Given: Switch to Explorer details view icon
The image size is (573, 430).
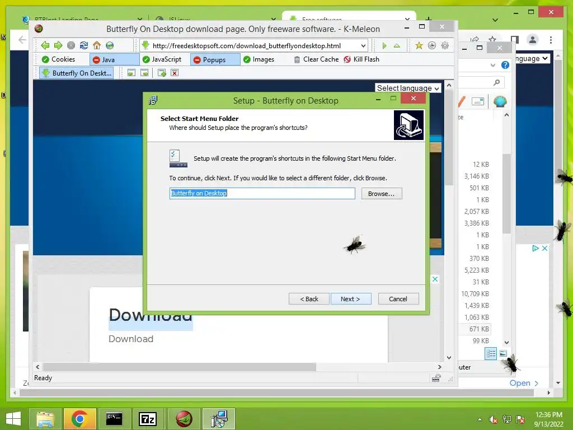Looking at the screenshot, I should click(491, 353).
